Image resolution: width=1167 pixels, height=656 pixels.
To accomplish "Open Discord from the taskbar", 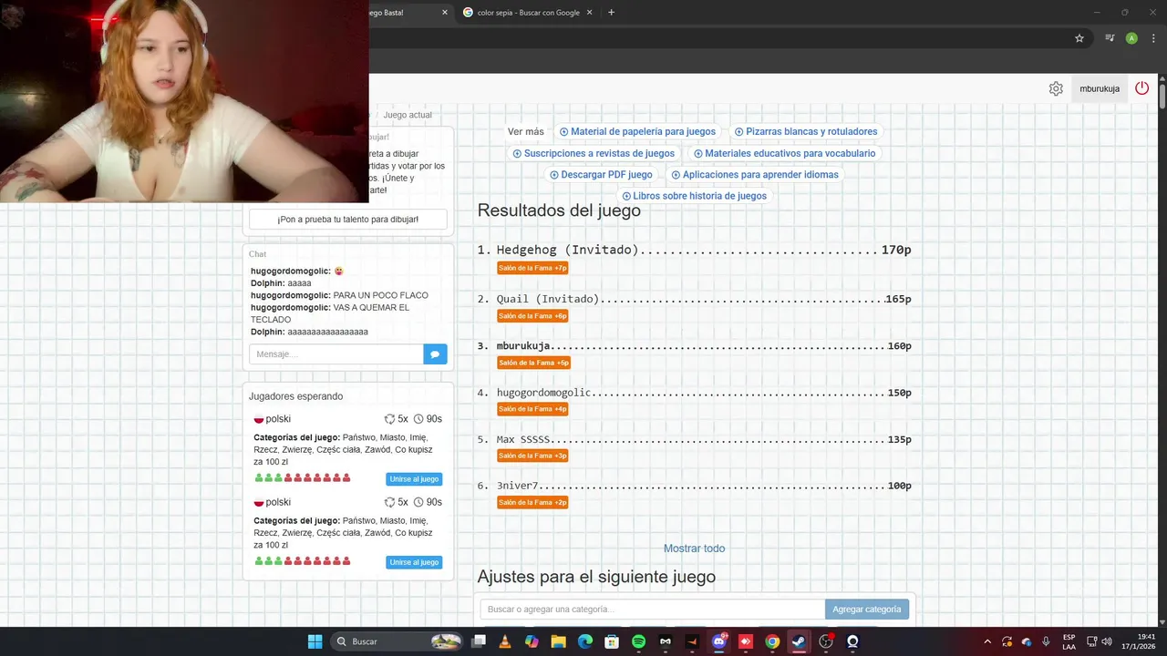I will (x=719, y=641).
